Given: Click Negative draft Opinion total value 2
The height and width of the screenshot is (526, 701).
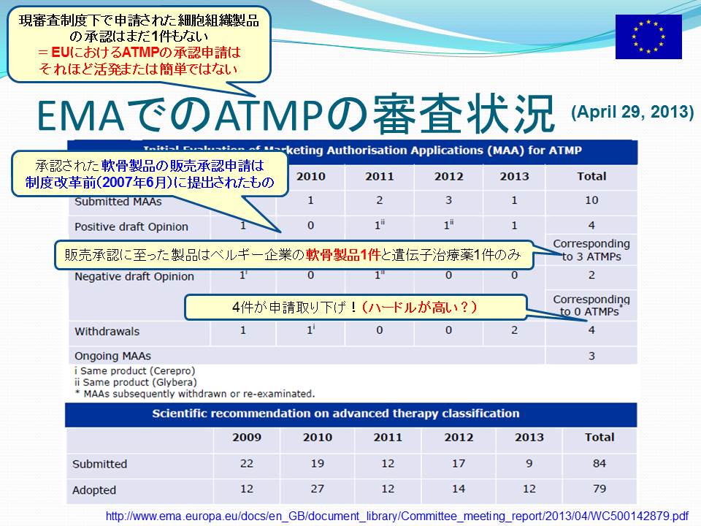Looking at the screenshot, I should (591, 275).
